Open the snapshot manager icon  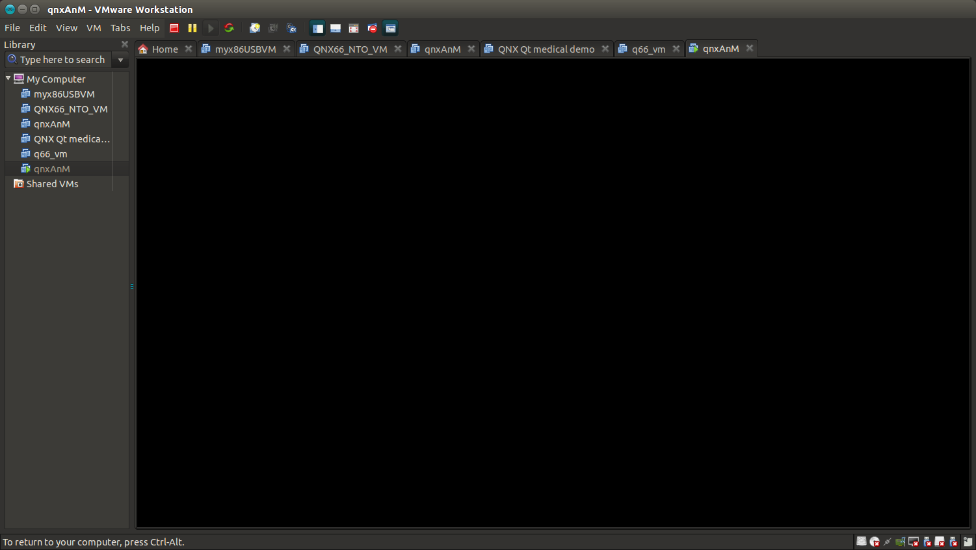[x=291, y=28]
